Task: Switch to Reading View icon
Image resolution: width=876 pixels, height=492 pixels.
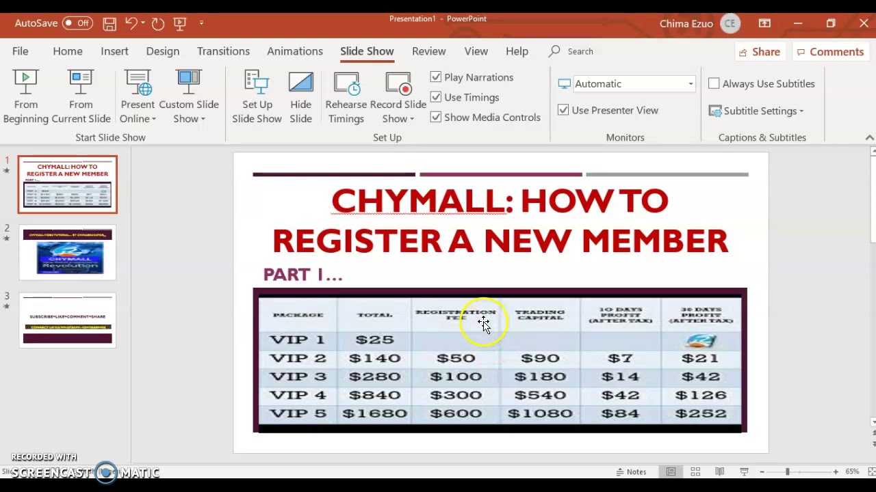Action: pyautogui.click(x=720, y=471)
